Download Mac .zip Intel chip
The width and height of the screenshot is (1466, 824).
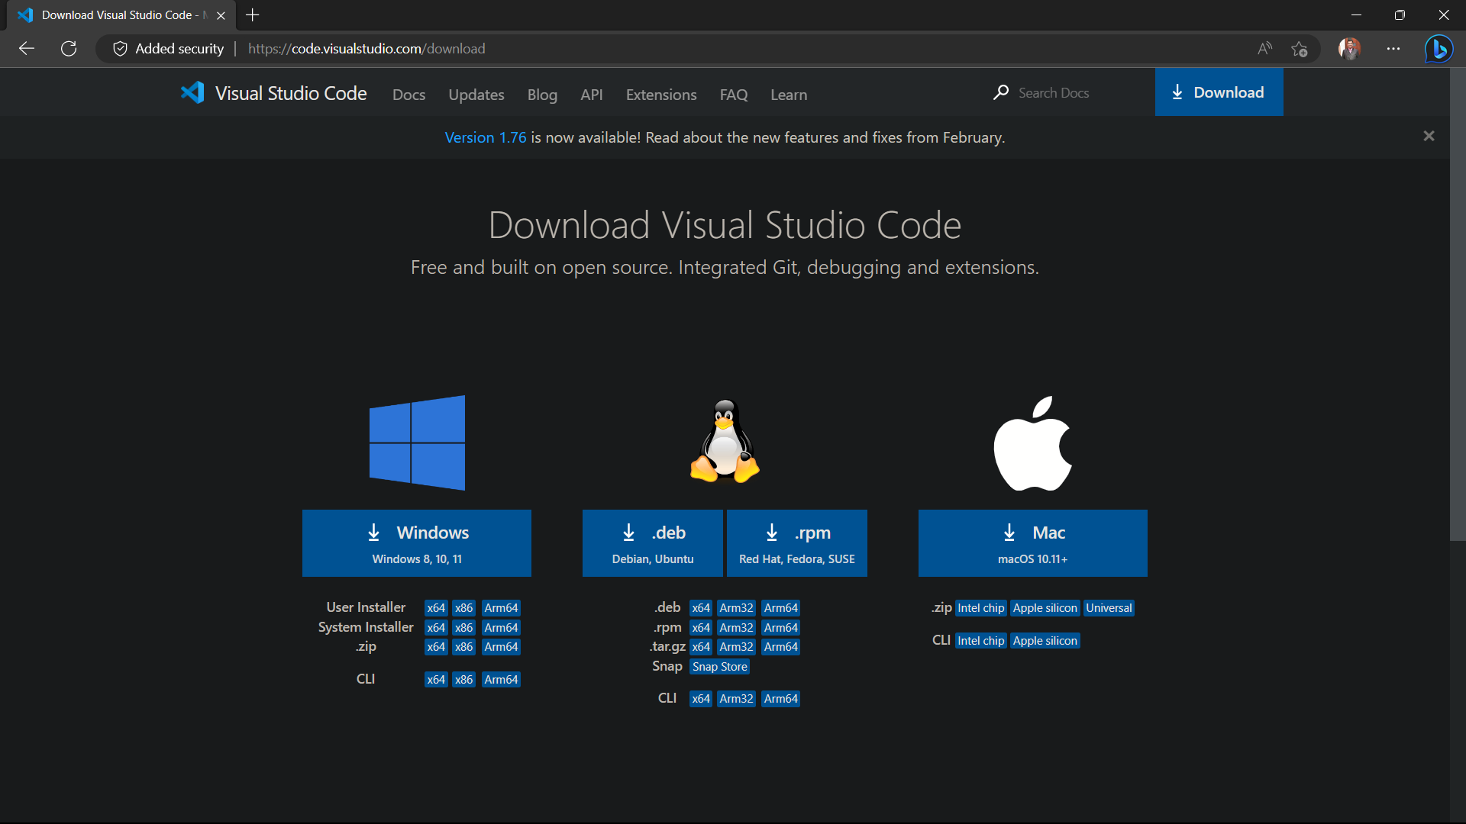[x=981, y=608]
